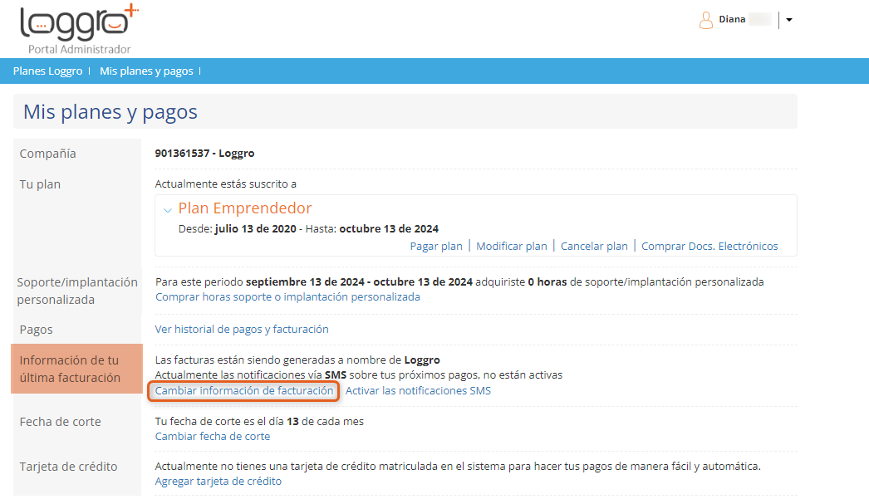The height and width of the screenshot is (504, 869).
Task: Select the Compañía row label
Action: coord(47,154)
